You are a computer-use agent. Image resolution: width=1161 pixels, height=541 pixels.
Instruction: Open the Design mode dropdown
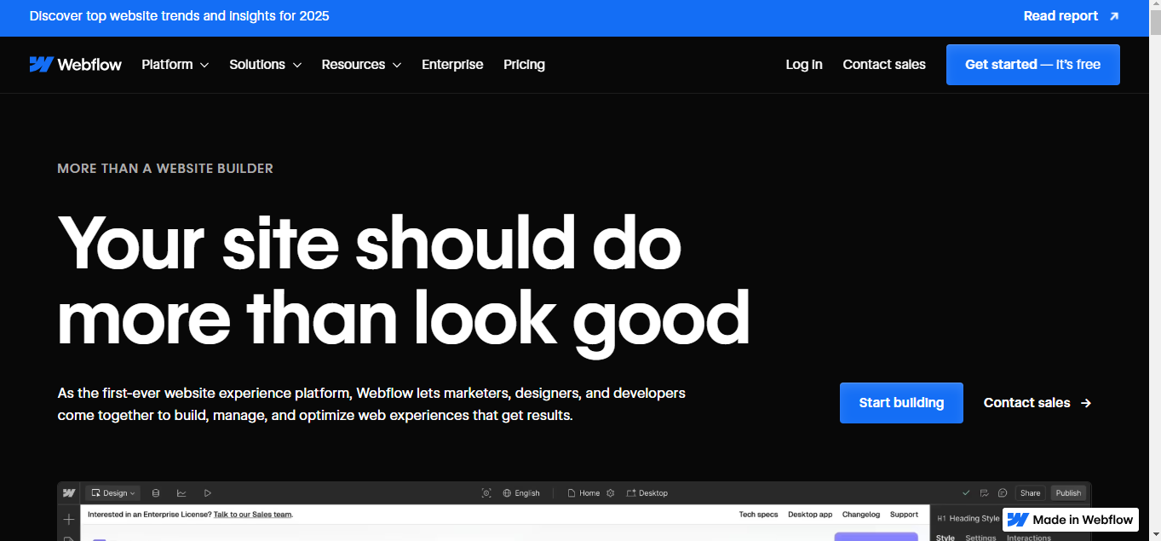112,492
